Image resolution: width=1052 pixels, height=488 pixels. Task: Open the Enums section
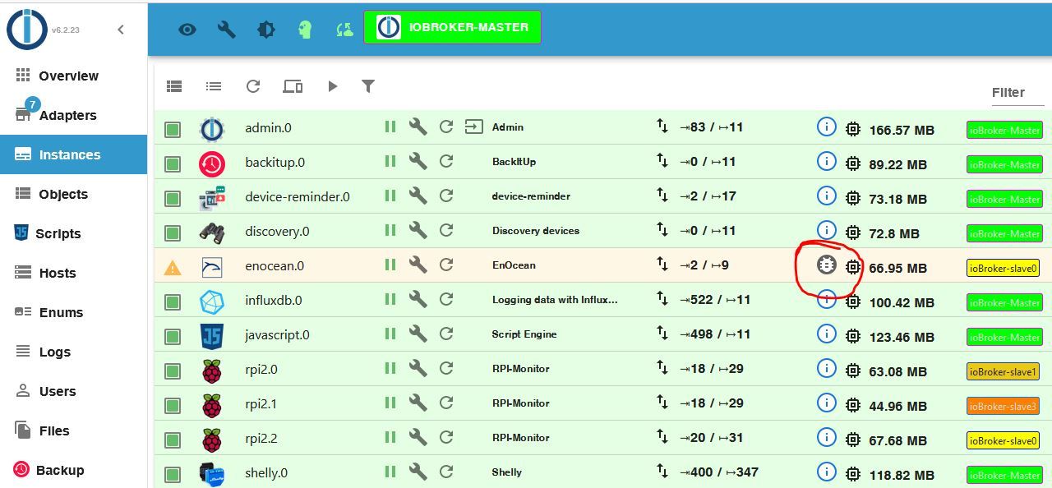pyautogui.click(x=73, y=312)
